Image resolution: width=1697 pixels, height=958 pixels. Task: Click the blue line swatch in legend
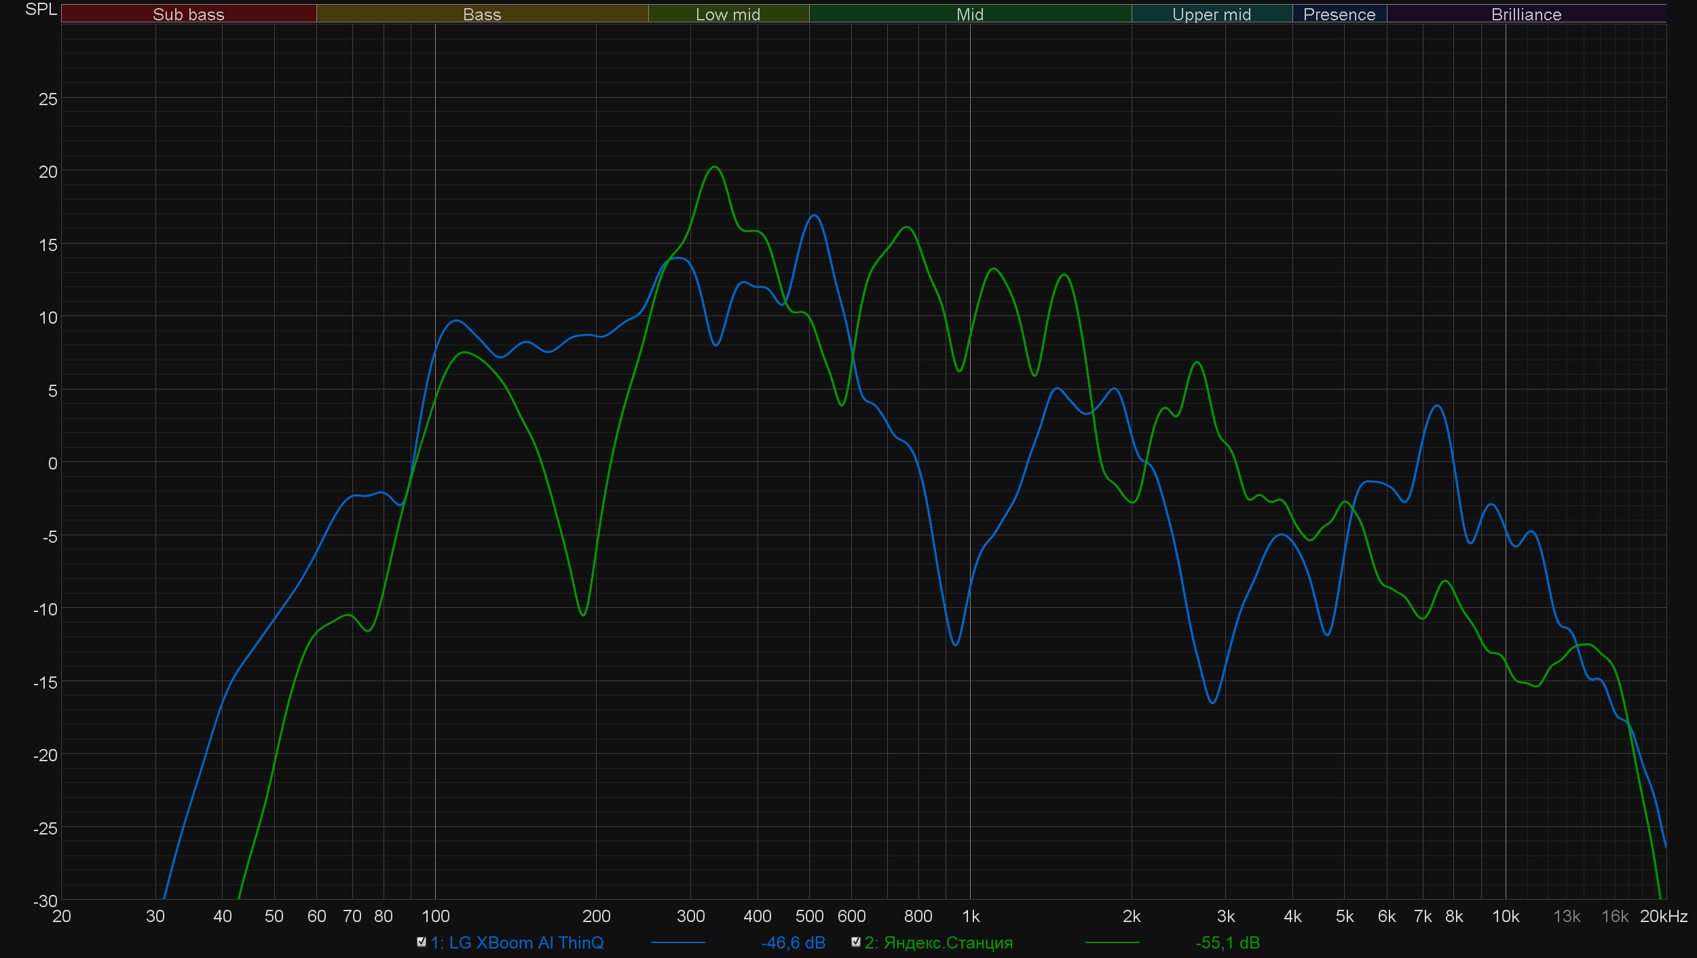coord(677,942)
